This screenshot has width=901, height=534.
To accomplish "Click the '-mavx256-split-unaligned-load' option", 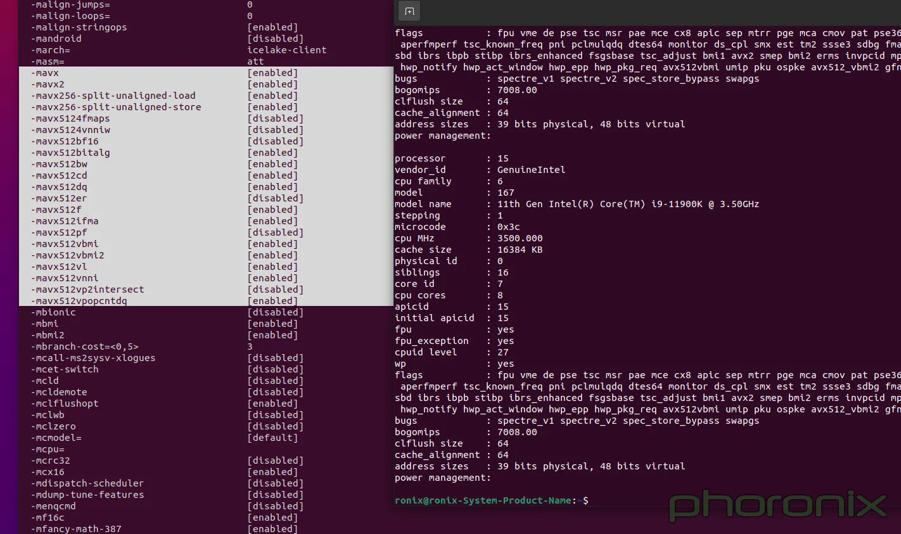I will [x=113, y=96].
